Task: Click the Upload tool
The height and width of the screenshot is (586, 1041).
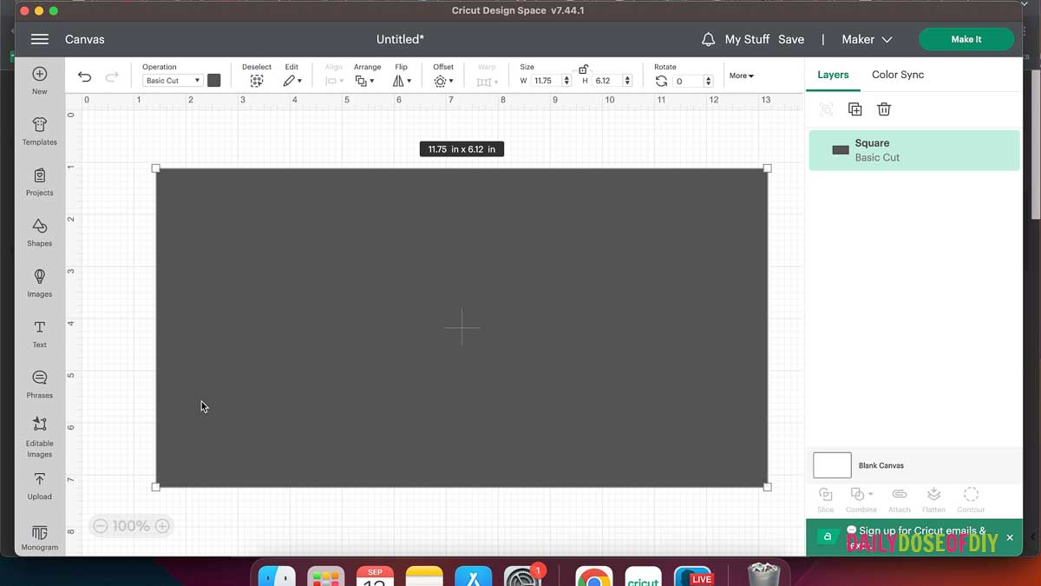Action: (x=40, y=486)
